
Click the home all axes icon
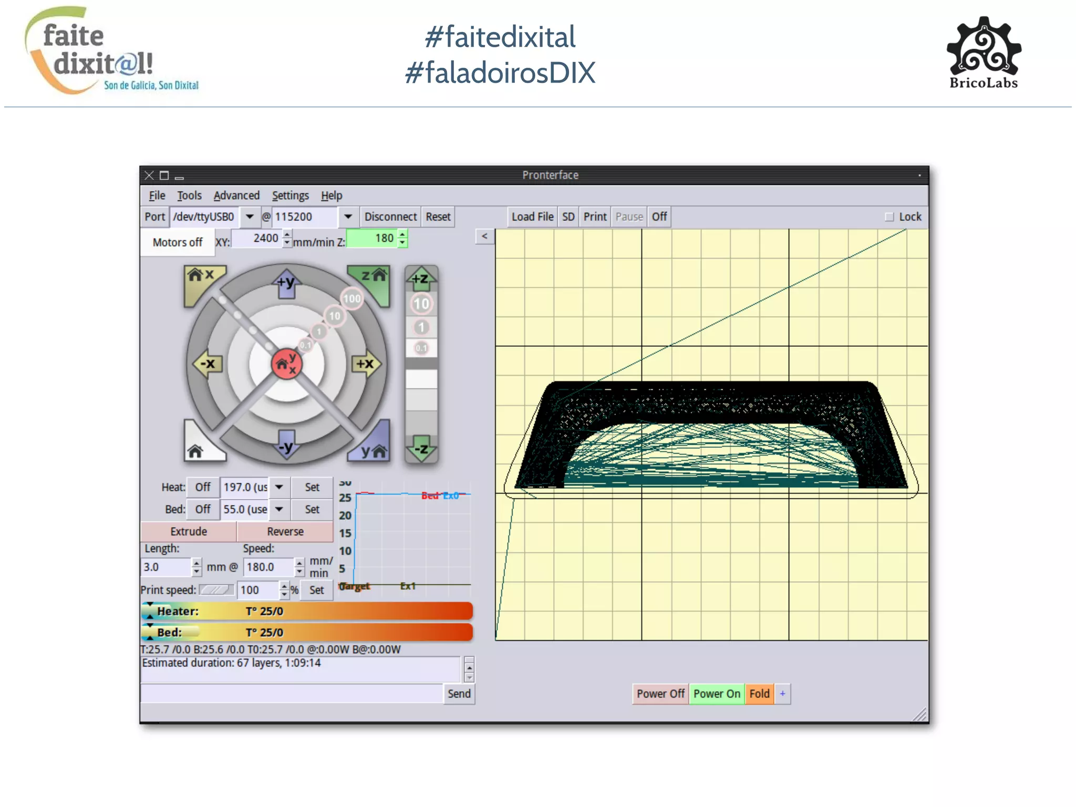click(196, 449)
